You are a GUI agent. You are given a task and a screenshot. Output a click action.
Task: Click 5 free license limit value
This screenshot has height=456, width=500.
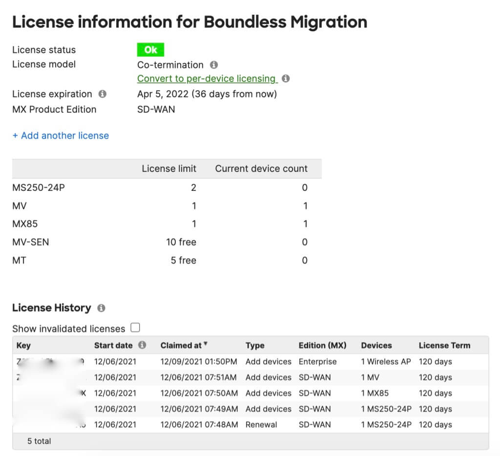click(184, 260)
